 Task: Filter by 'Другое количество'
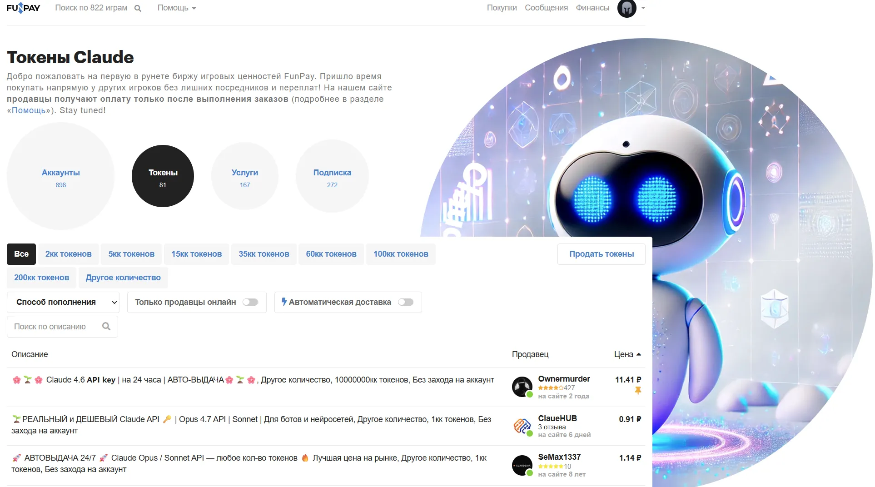(x=123, y=278)
